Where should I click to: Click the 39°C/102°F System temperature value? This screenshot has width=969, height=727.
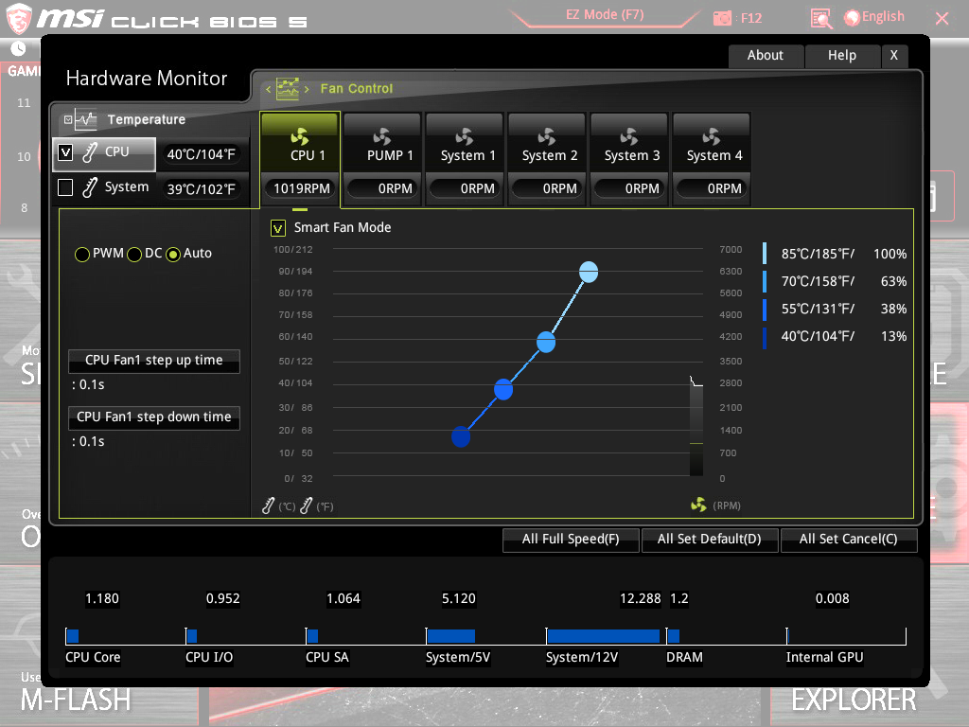(x=202, y=189)
